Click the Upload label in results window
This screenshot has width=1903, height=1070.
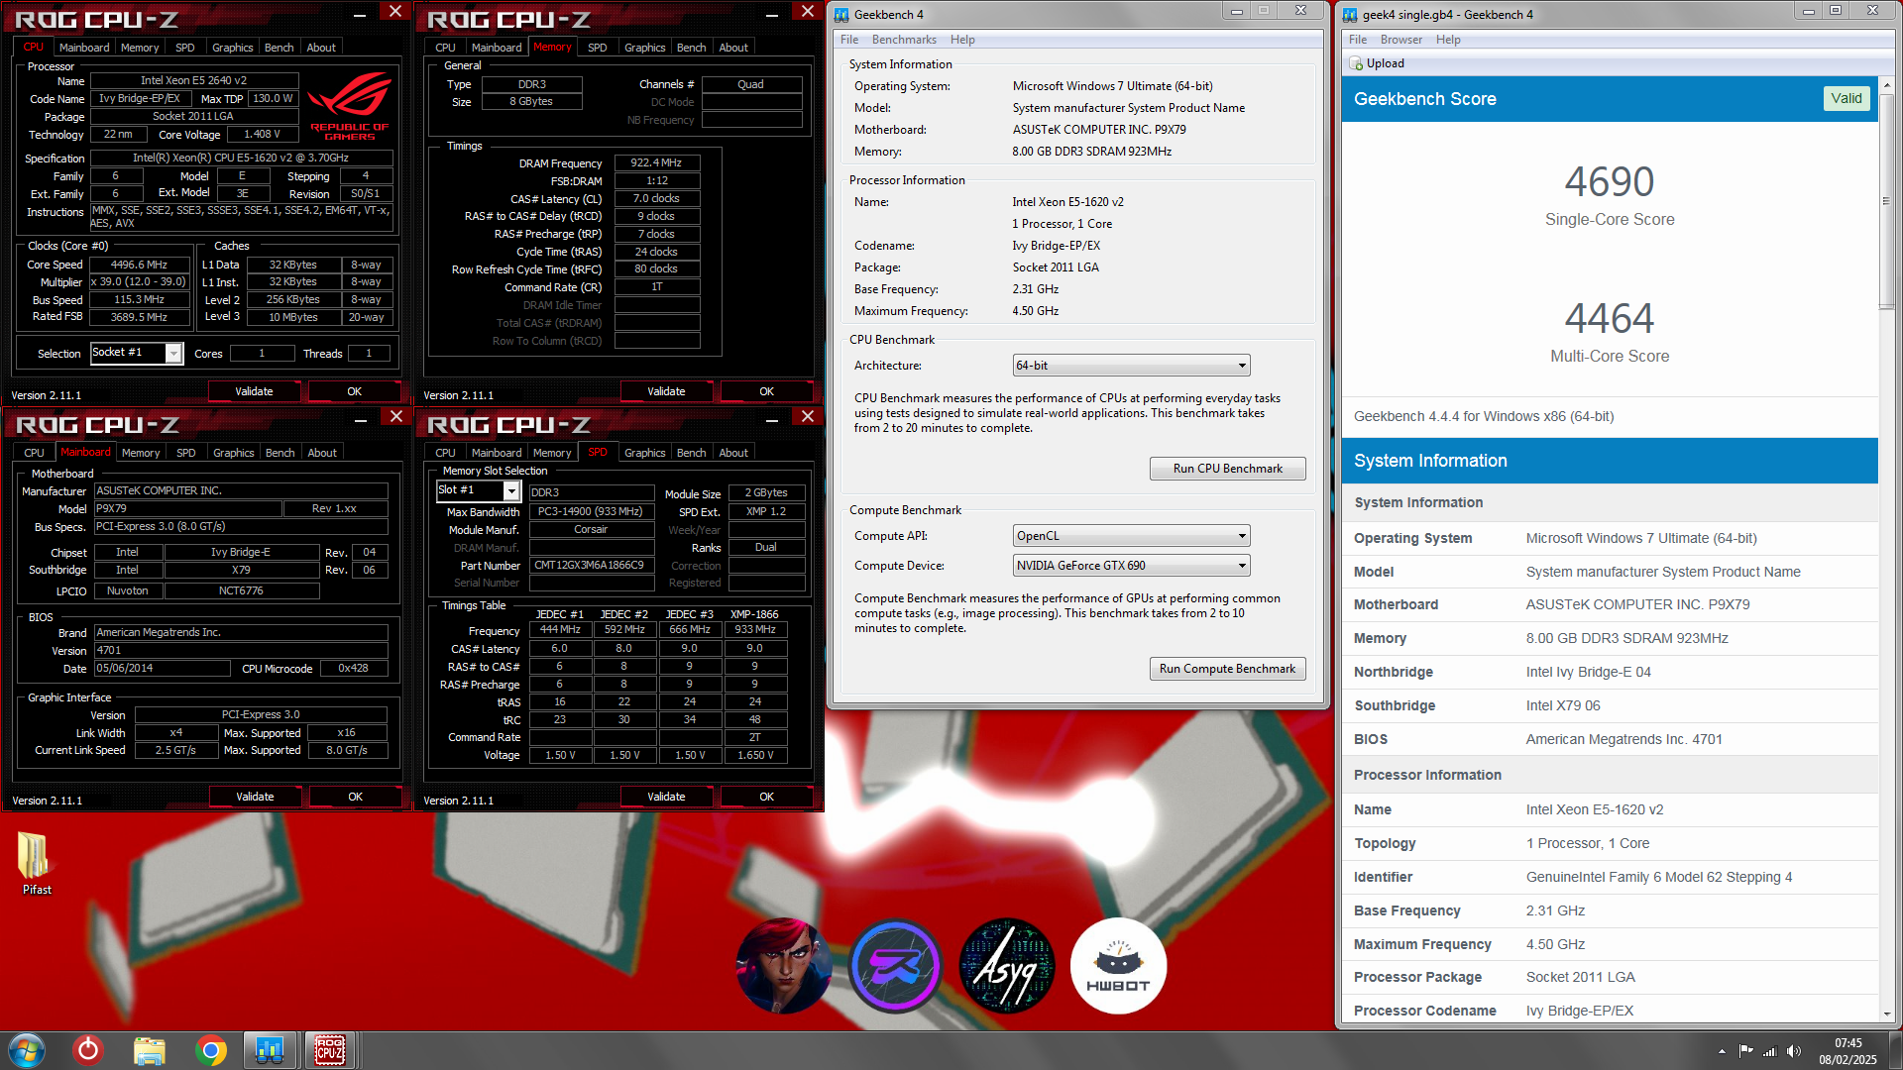(x=1385, y=63)
